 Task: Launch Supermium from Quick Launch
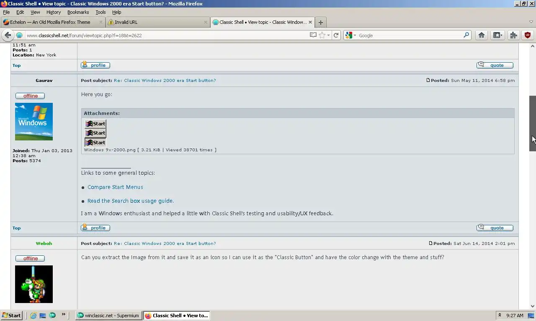[52, 316]
